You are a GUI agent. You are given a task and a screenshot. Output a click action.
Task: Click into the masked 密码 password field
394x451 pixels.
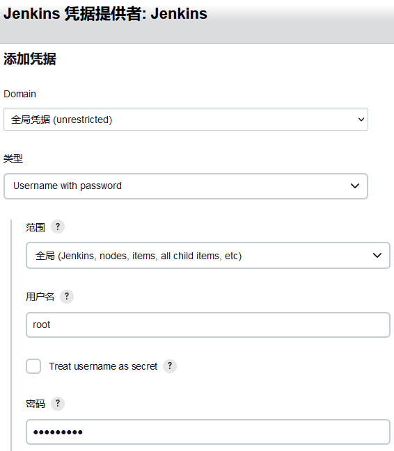pos(208,432)
